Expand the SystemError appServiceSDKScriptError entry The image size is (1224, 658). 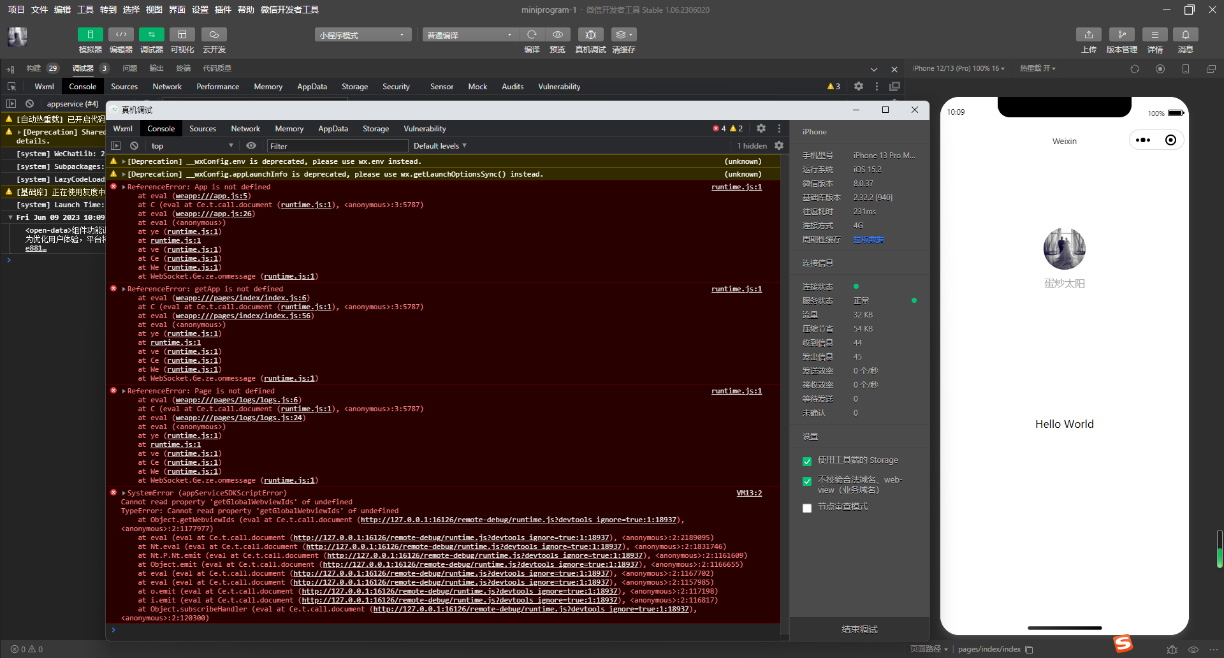(x=124, y=493)
